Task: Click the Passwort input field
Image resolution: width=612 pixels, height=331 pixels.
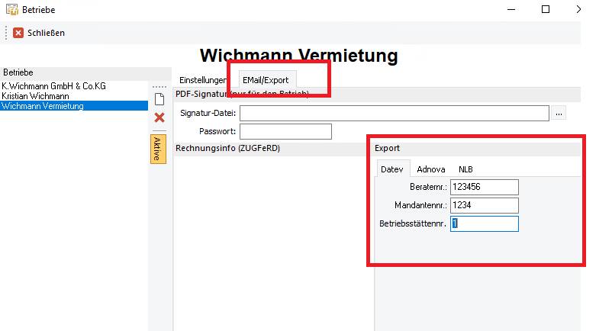Action: (x=285, y=131)
